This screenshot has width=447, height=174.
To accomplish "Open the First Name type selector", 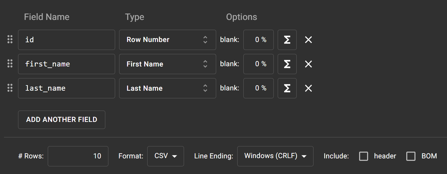I will (167, 64).
